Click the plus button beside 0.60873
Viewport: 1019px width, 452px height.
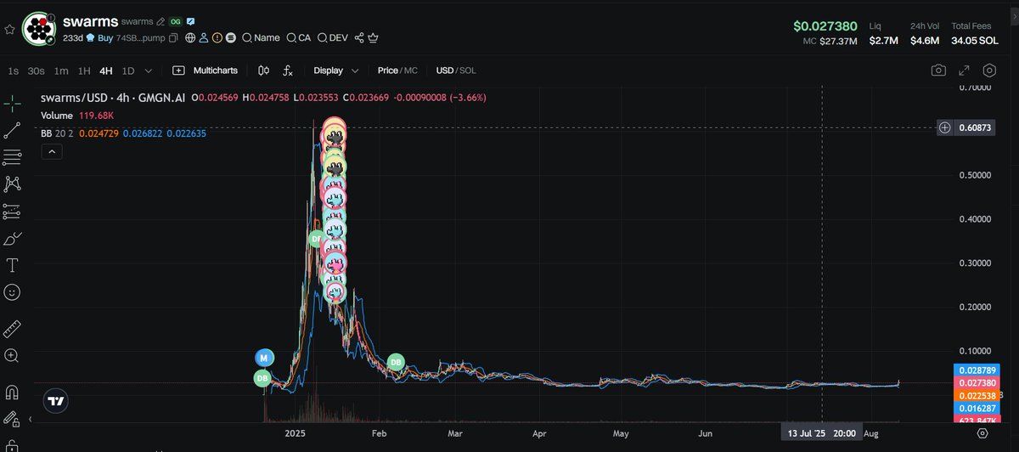click(945, 127)
